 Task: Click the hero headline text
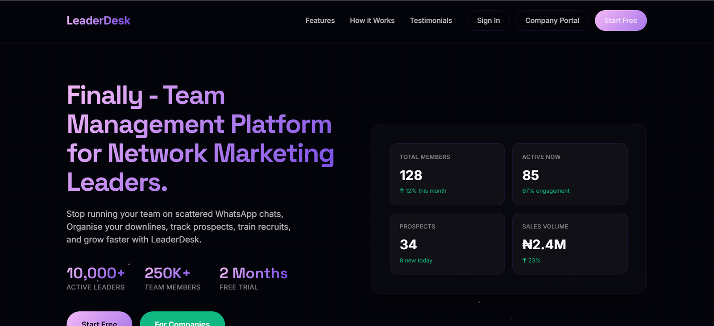(x=200, y=139)
